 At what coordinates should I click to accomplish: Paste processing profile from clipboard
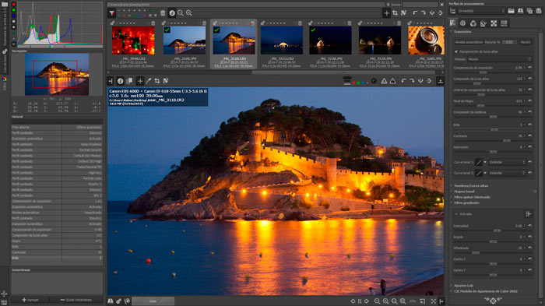tap(539, 11)
